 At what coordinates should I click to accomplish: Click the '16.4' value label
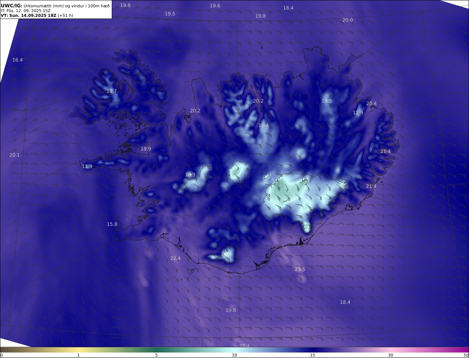pos(17,60)
